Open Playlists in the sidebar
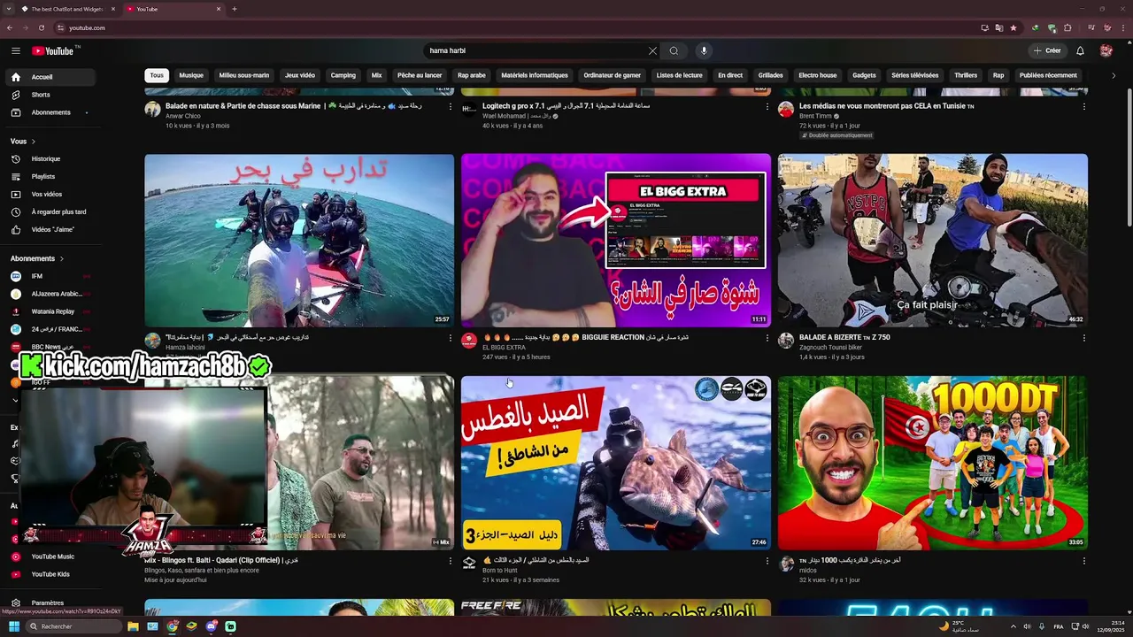This screenshot has width=1133, height=637. tap(49, 176)
